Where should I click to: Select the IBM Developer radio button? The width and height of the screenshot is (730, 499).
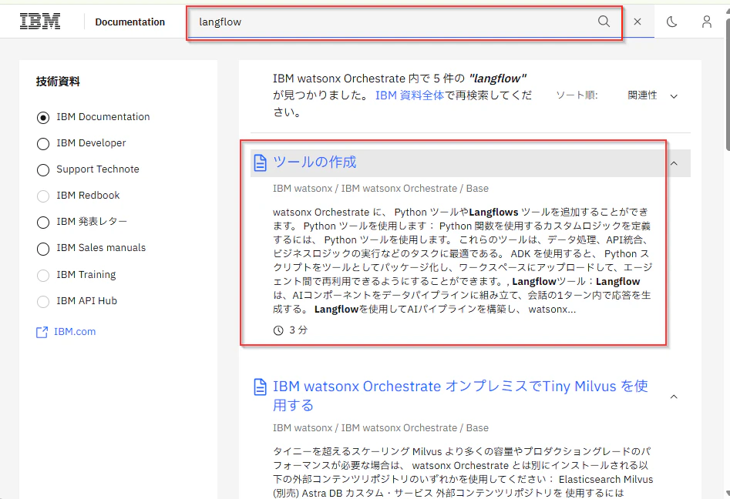[43, 144]
